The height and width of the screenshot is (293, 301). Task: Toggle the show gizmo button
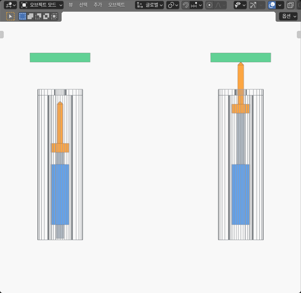click(x=253, y=5)
